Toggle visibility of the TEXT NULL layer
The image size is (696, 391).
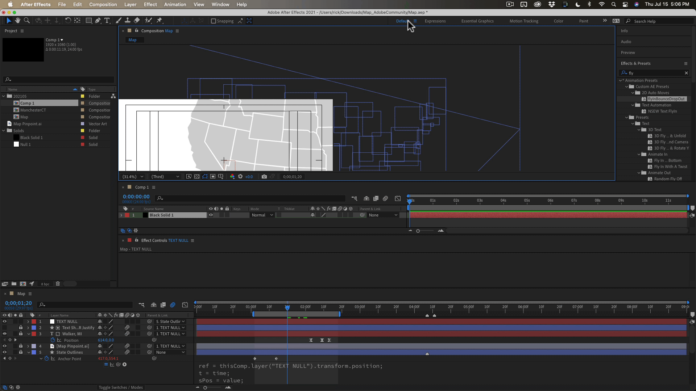(4, 321)
